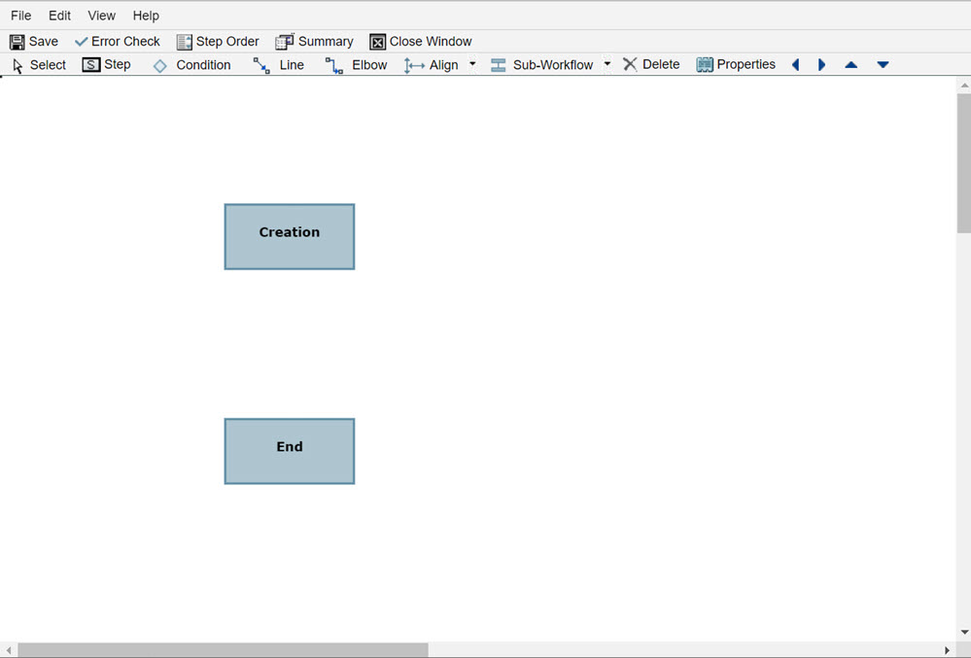Viewport: 971px width, 658px height.
Task: Select the Elbow connector tool
Action: coord(359,64)
